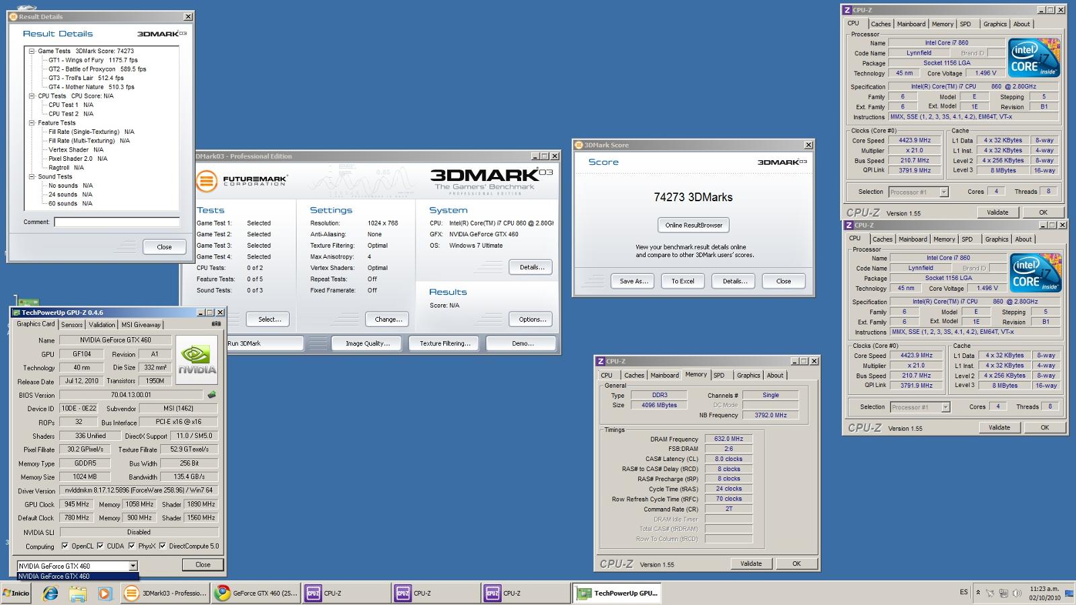
Task: Select GT1 - Wings of Fury result row
Action: (93, 60)
